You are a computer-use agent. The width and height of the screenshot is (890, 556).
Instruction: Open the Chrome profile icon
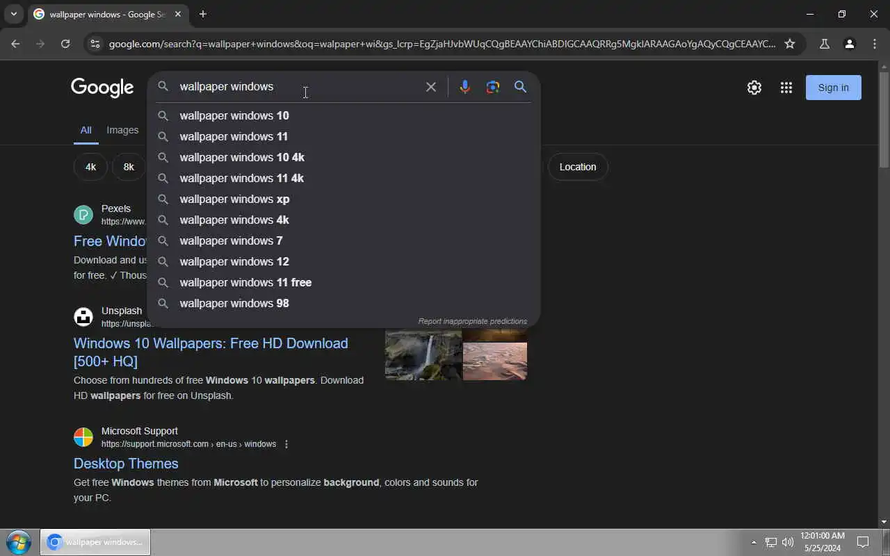pyautogui.click(x=850, y=44)
